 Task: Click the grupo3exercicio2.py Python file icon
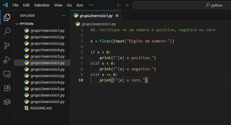point(26,101)
